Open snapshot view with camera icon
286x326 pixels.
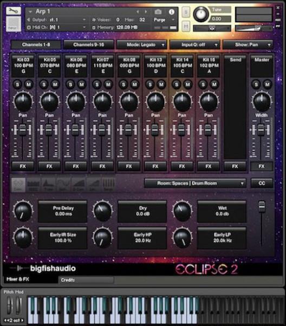(x=158, y=12)
